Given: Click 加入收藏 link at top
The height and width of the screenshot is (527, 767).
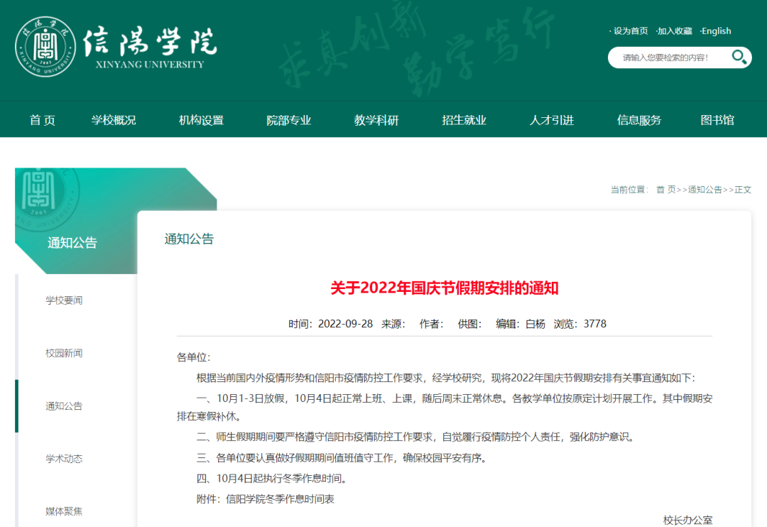Looking at the screenshot, I should click(674, 31).
